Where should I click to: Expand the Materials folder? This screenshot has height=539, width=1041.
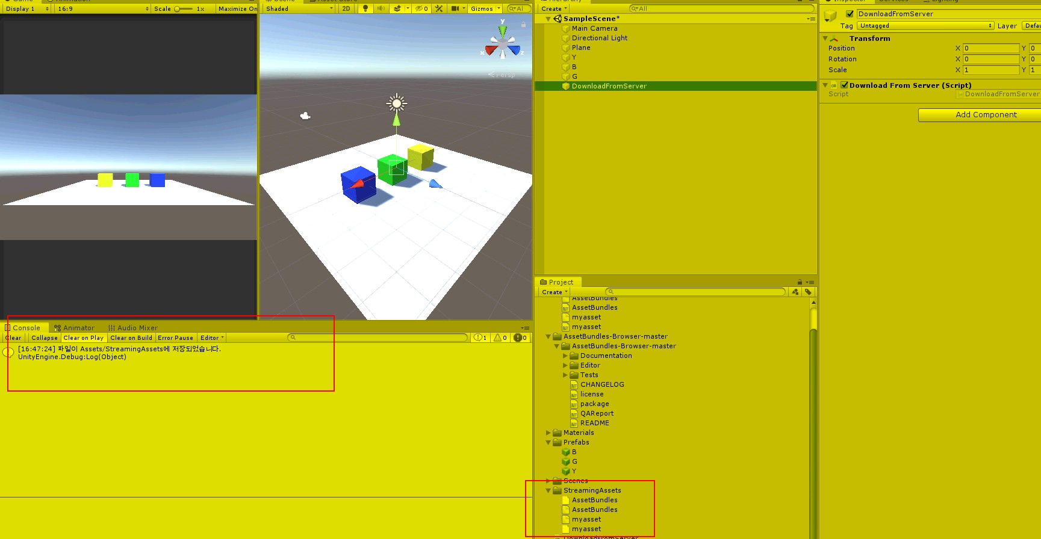(x=548, y=433)
